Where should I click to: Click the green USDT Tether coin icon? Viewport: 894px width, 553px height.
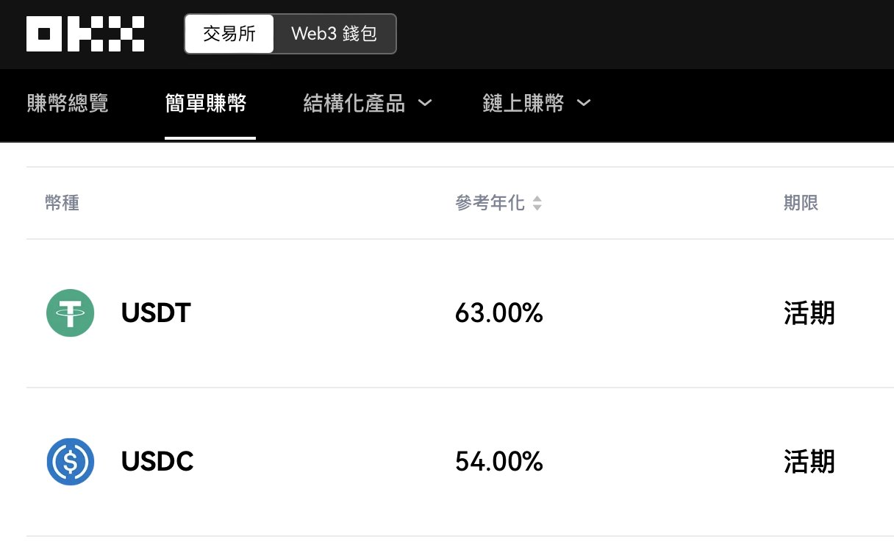(x=71, y=313)
